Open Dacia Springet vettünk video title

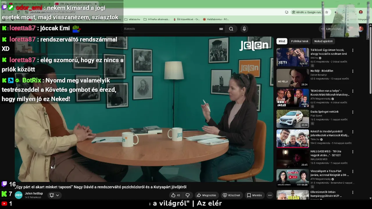click(324, 112)
